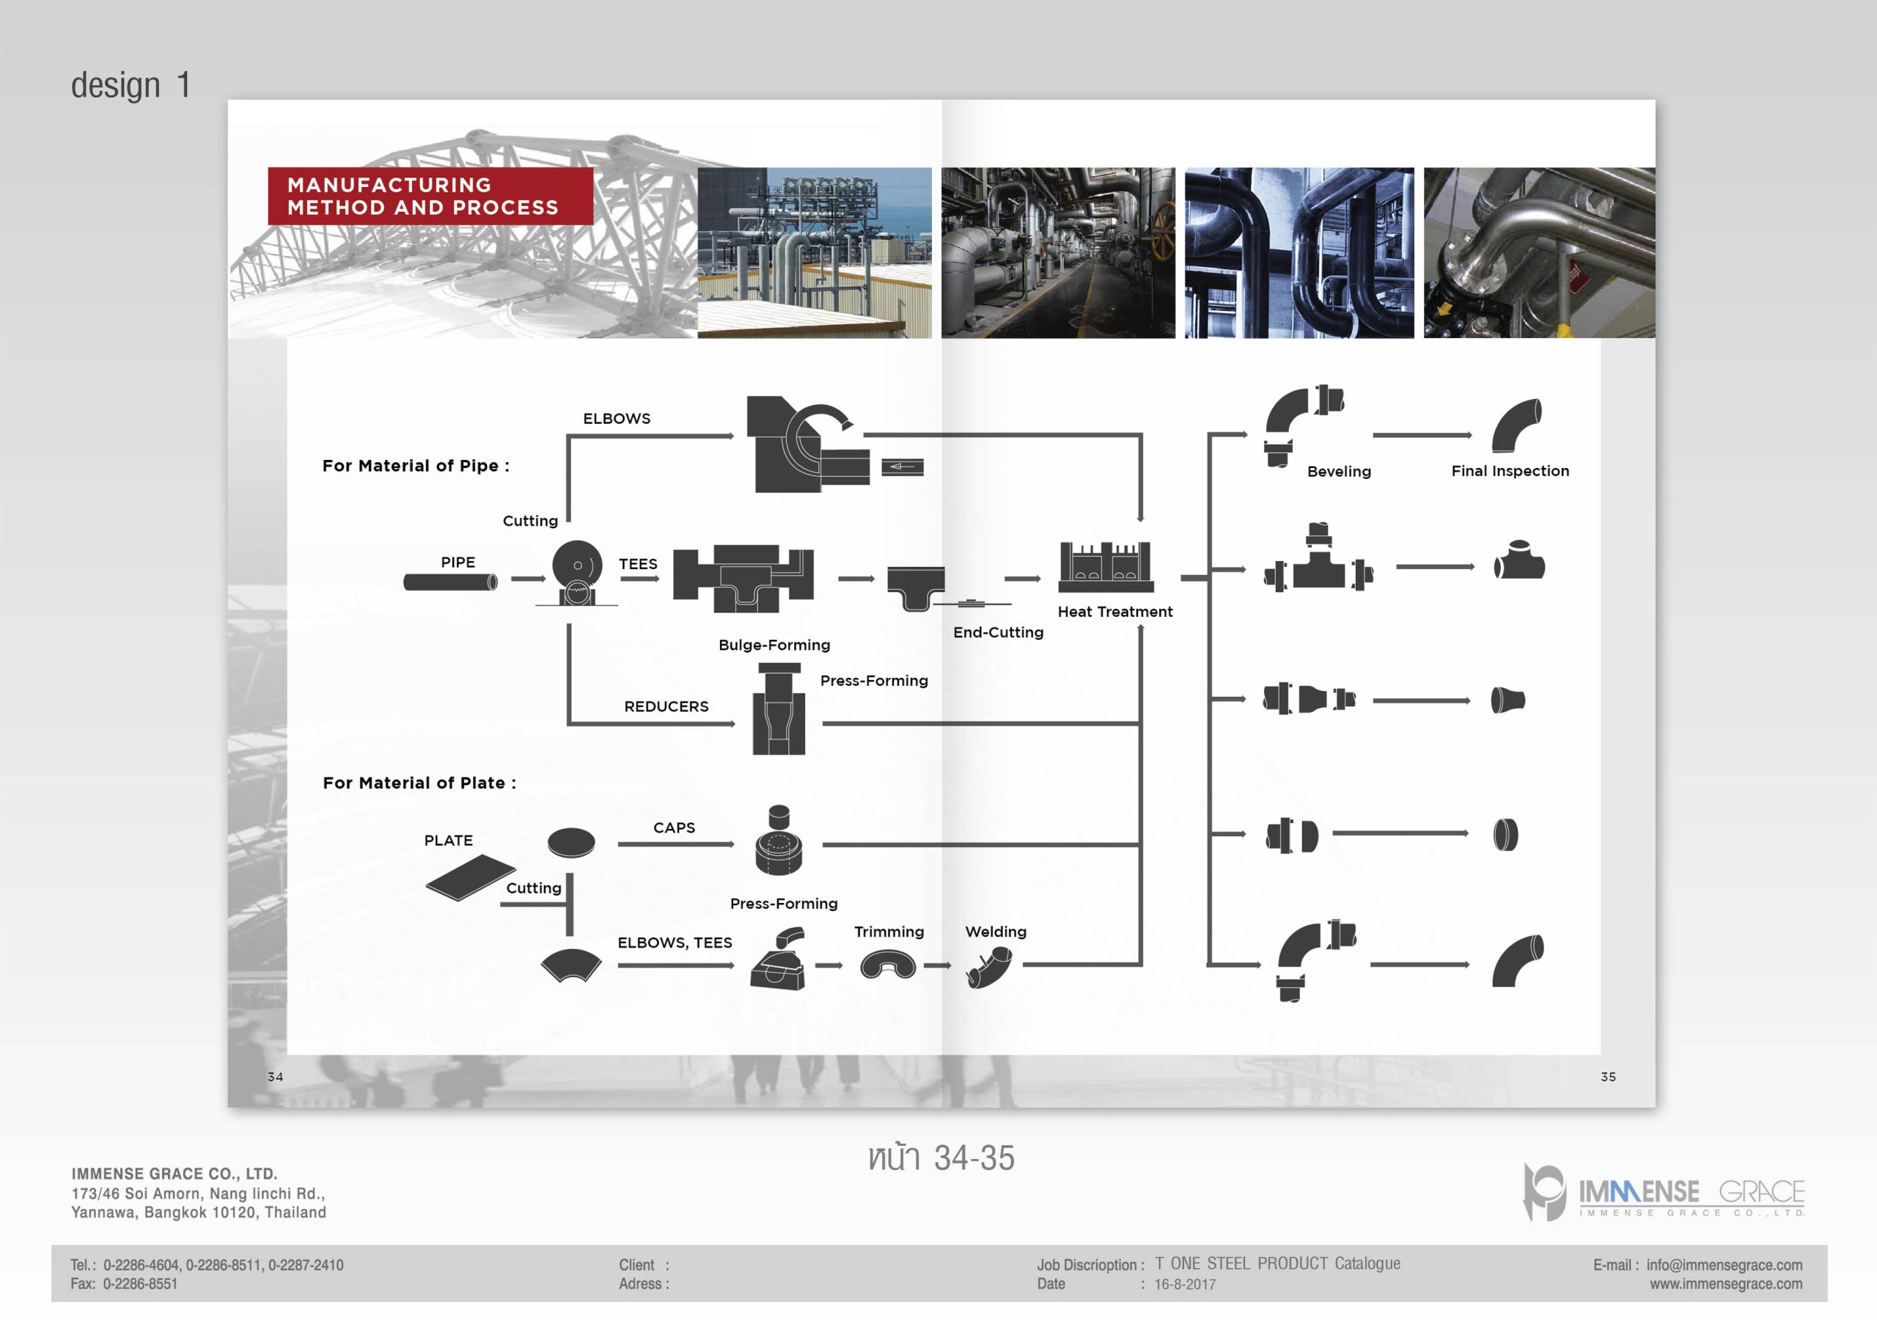
Task: Click the red Manufacturing Method and Process banner
Action: [x=430, y=197]
